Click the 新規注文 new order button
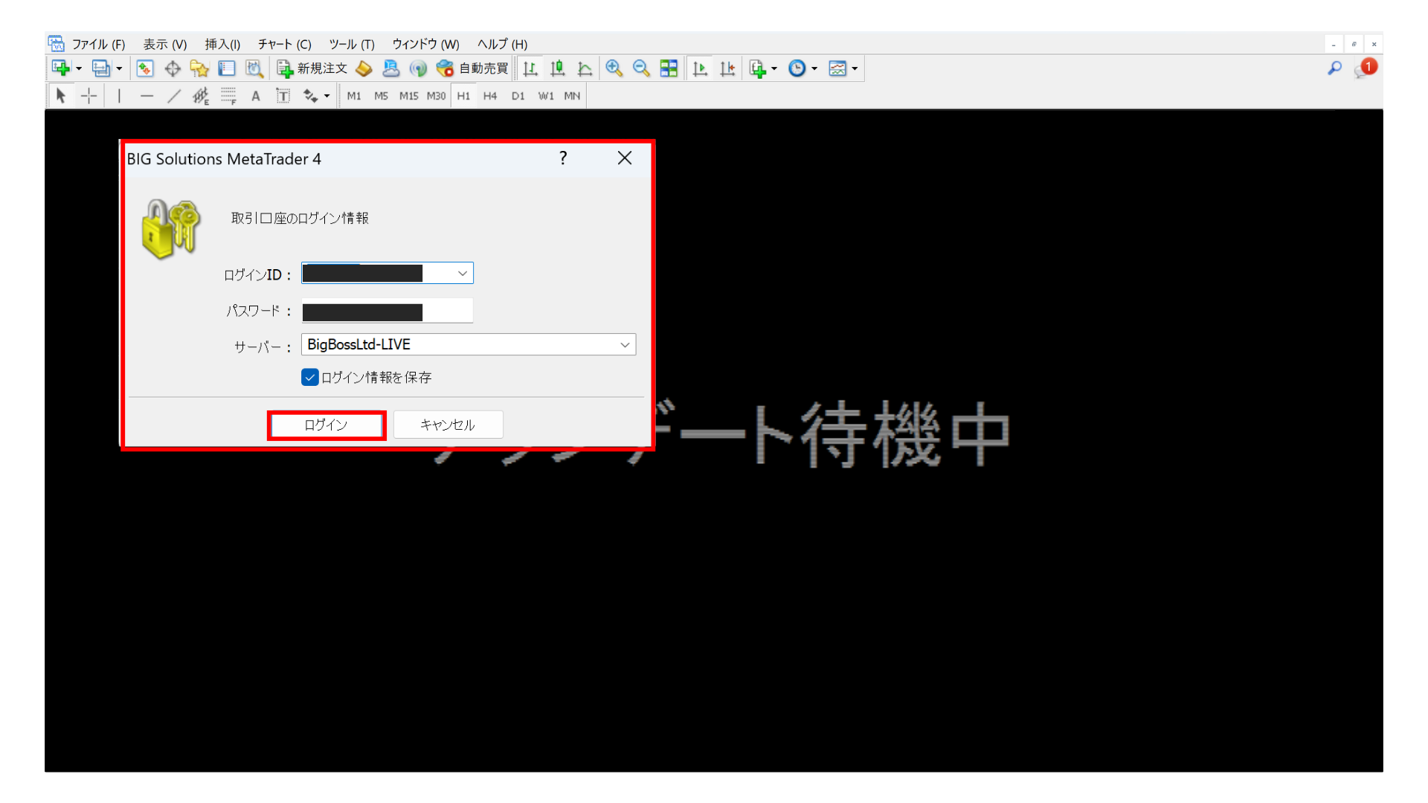Image resolution: width=1428 pixels, height=803 pixels. [312, 68]
